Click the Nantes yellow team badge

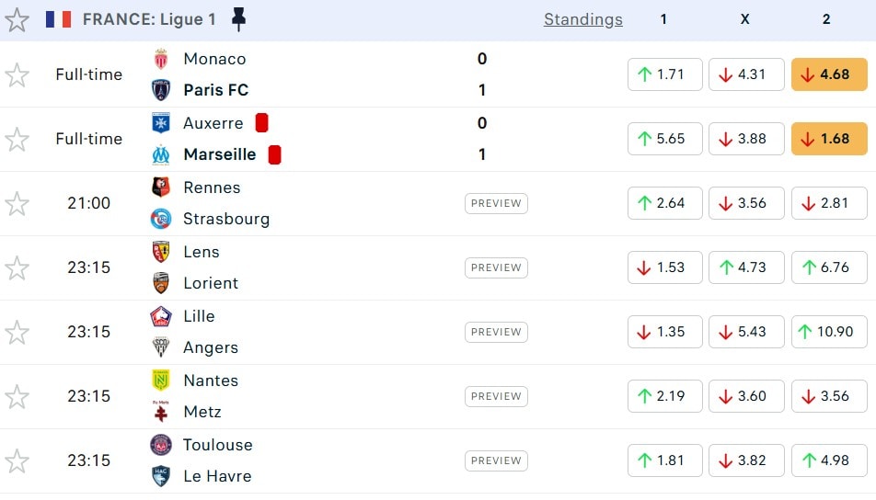point(161,381)
